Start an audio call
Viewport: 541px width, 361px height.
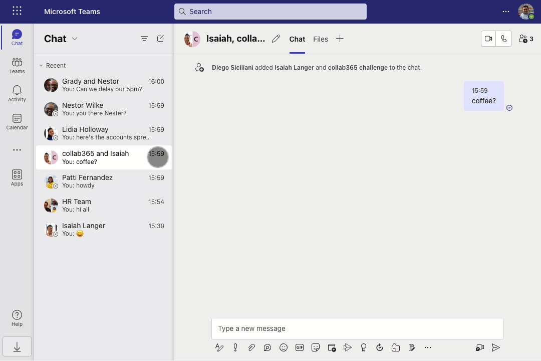[504, 38]
